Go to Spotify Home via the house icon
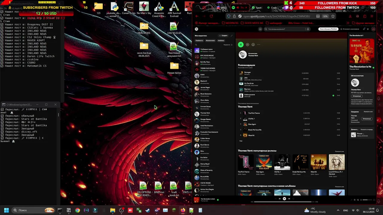Viewport: 383px width, 215px height. click(260, 29)
